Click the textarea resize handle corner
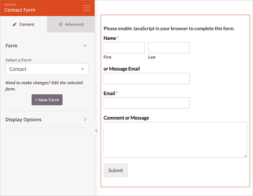253x196 pixels. (x=245, y=156)
